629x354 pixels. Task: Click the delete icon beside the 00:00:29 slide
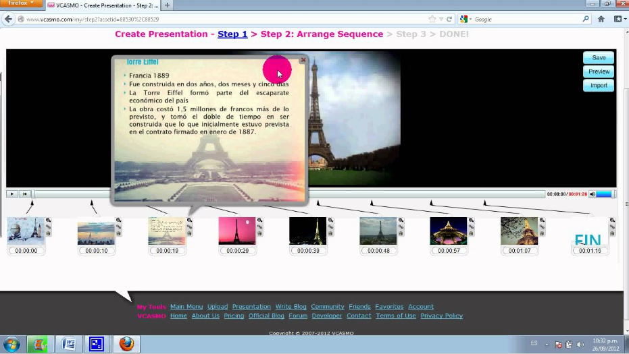(x=260, y=233)
